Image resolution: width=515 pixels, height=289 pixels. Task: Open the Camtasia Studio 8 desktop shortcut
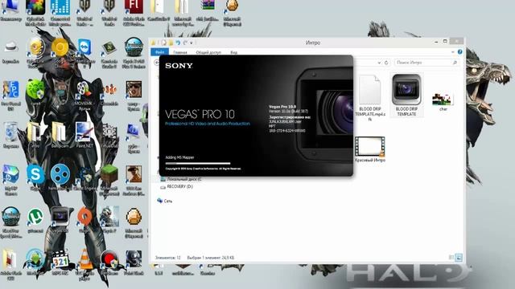109,48
